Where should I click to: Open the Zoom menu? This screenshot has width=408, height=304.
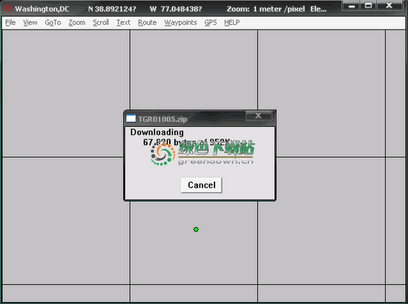(x=76, y=23)
